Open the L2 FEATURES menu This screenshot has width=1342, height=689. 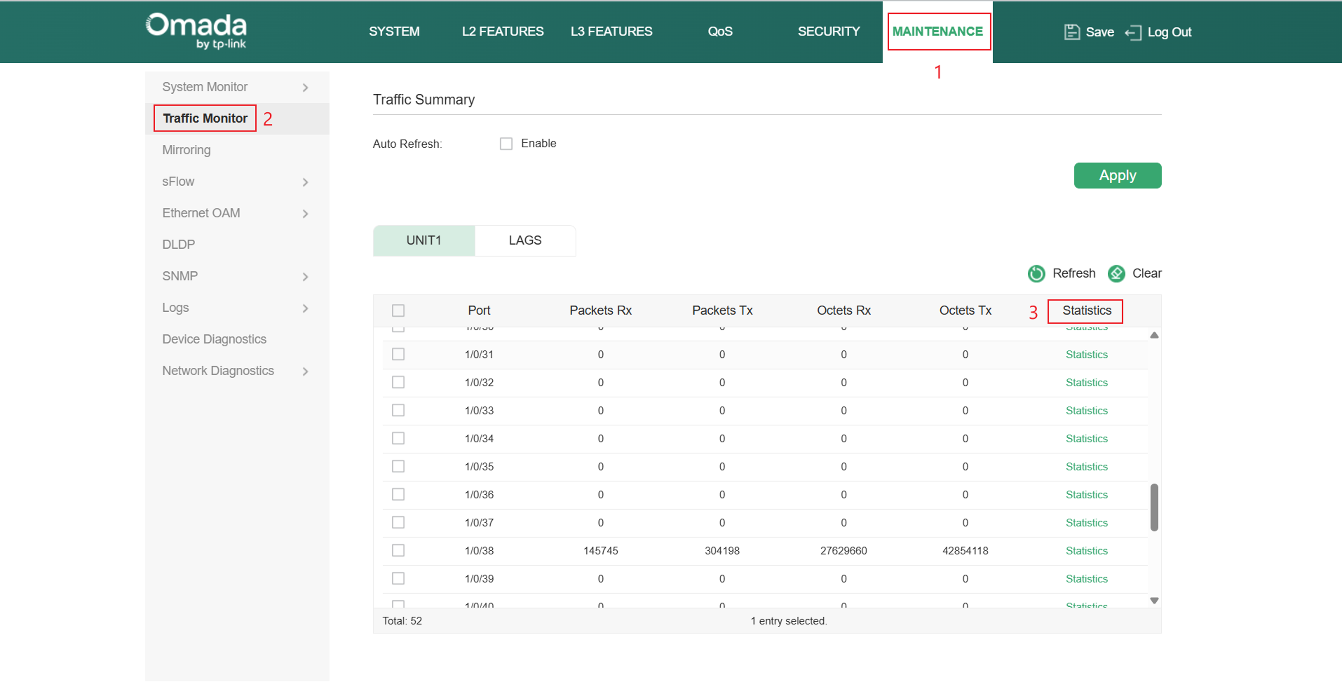pyautogui.click(x=502, y=32)
